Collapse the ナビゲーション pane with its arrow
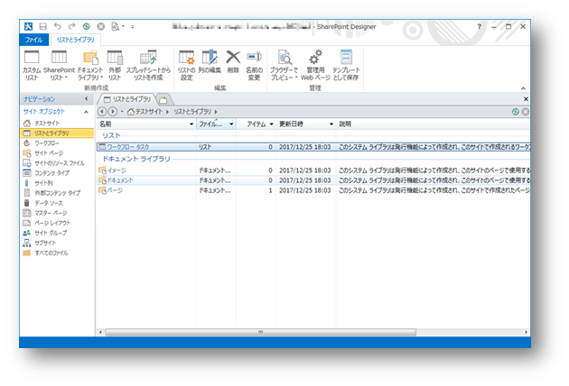 coord(87,97)
